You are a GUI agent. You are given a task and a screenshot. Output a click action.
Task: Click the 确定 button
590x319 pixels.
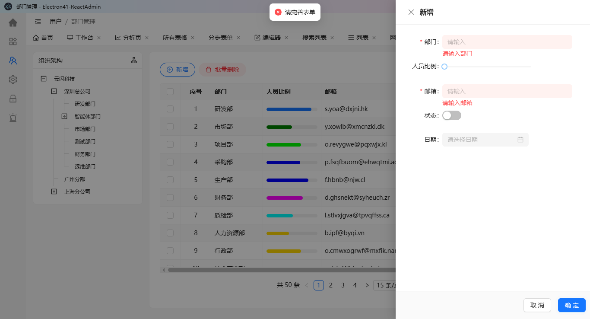(x=572, y=305)
